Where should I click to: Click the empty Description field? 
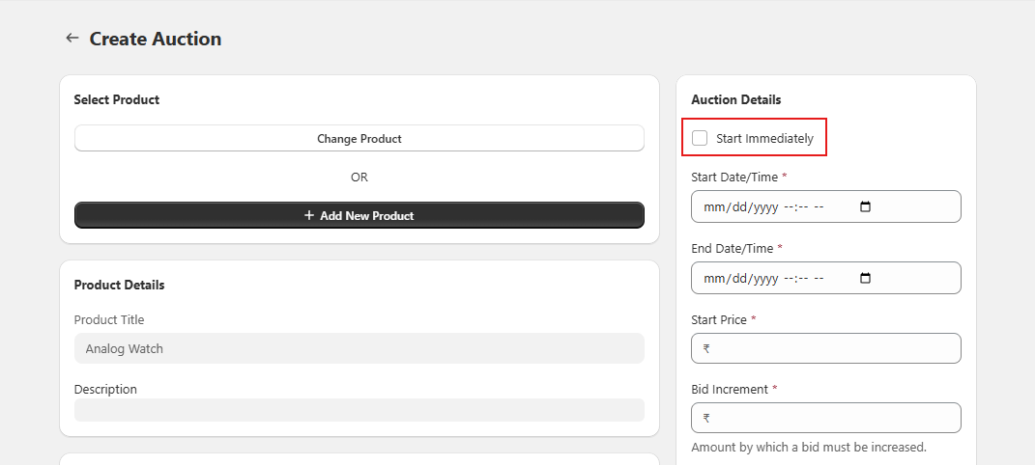[x=359, y=410]
